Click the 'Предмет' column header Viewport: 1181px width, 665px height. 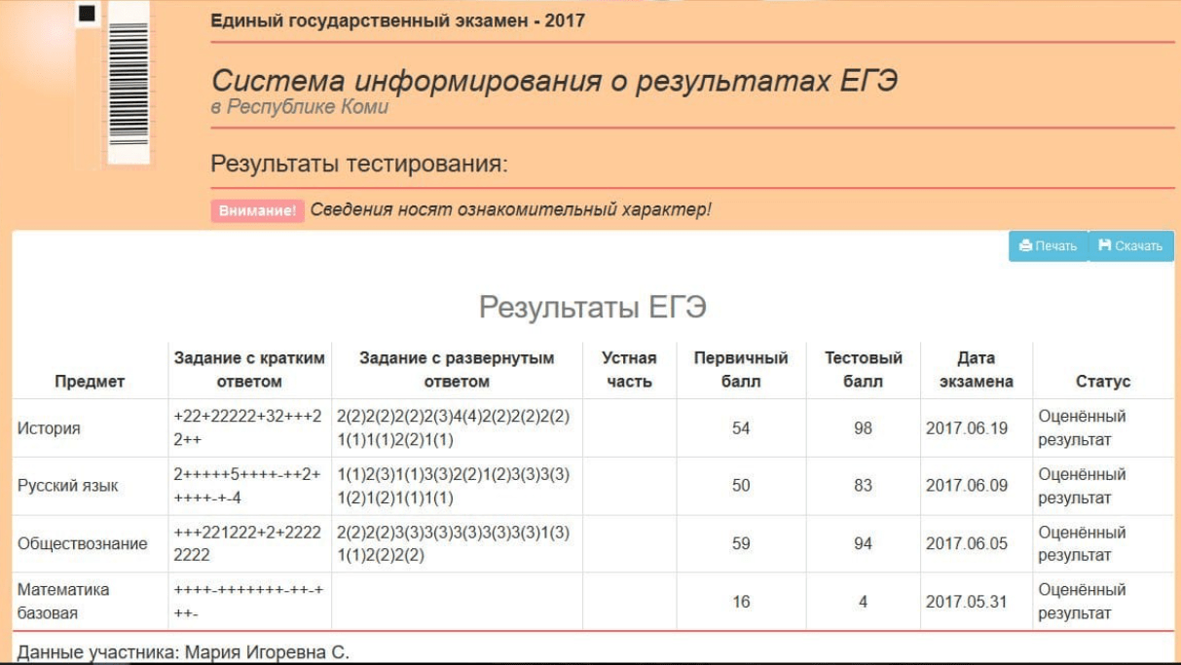90,382
